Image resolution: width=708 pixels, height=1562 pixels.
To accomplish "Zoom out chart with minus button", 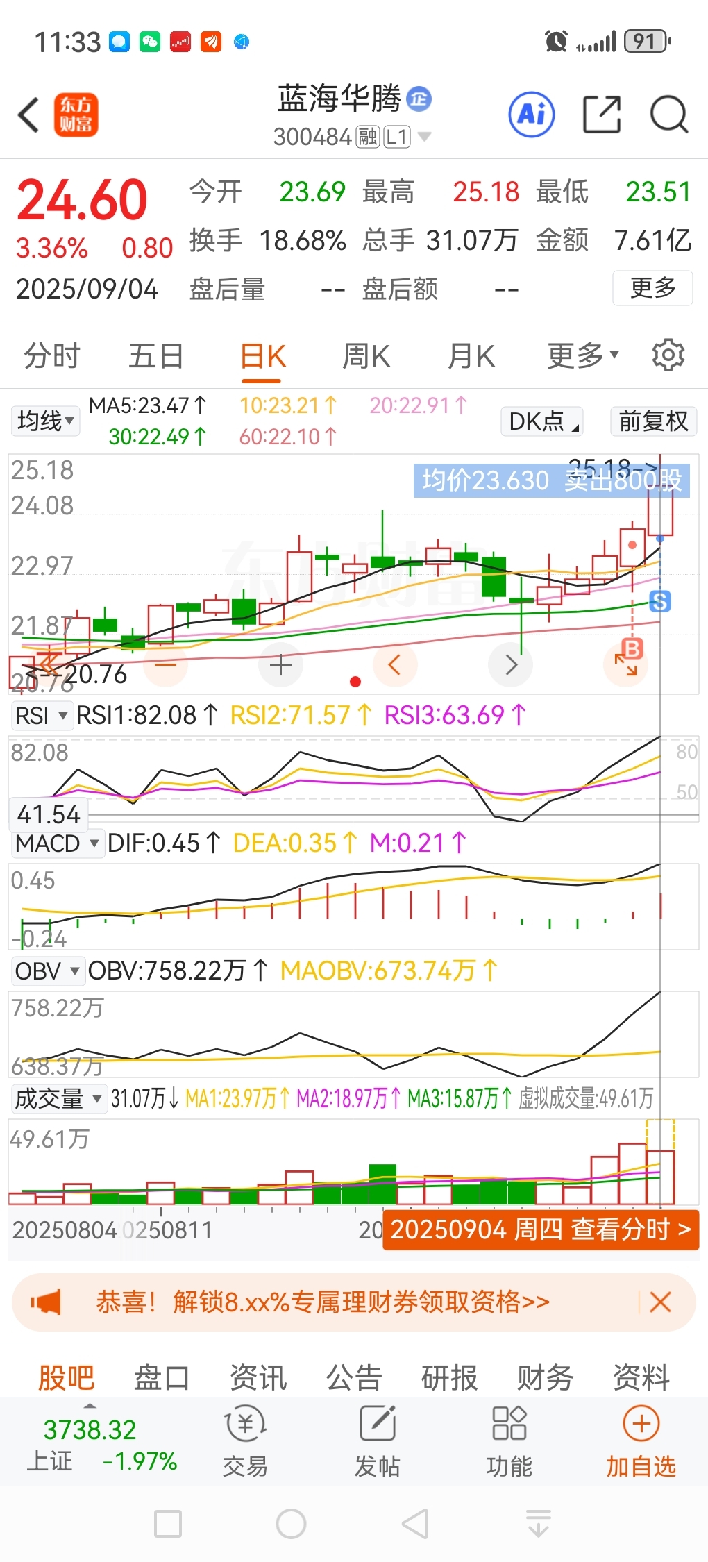I will 166,664.
